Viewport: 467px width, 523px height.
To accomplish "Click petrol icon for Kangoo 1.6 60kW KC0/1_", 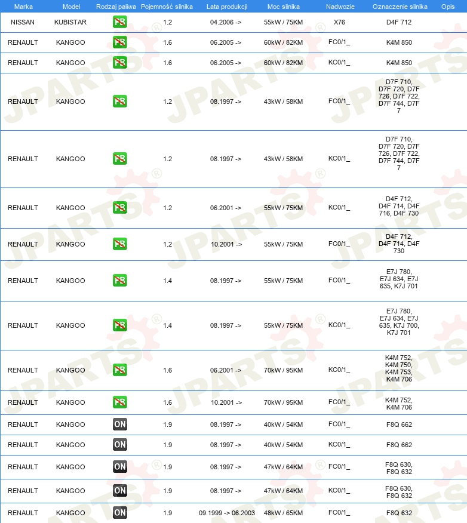I will coord(120,62).
